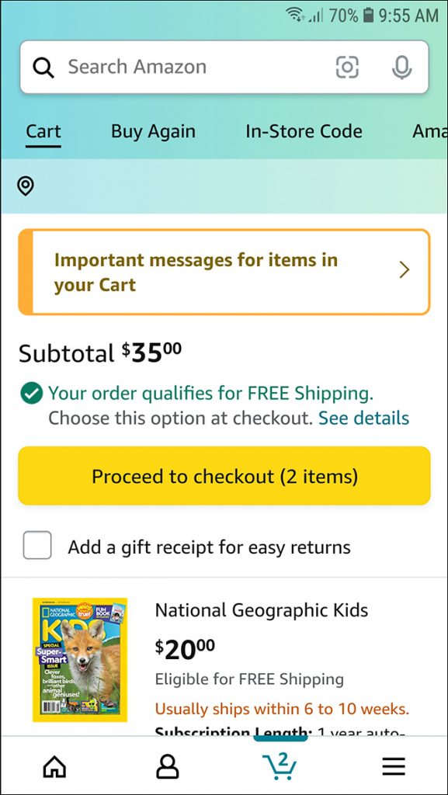This screenshot has width=448, height=795.
Task: Open See details shipping link
Action: [364, 418]
